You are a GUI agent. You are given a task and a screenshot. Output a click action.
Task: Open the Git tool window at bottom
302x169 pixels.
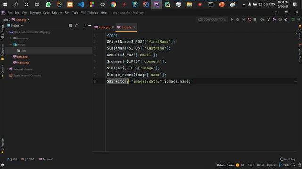coord(12,159)
